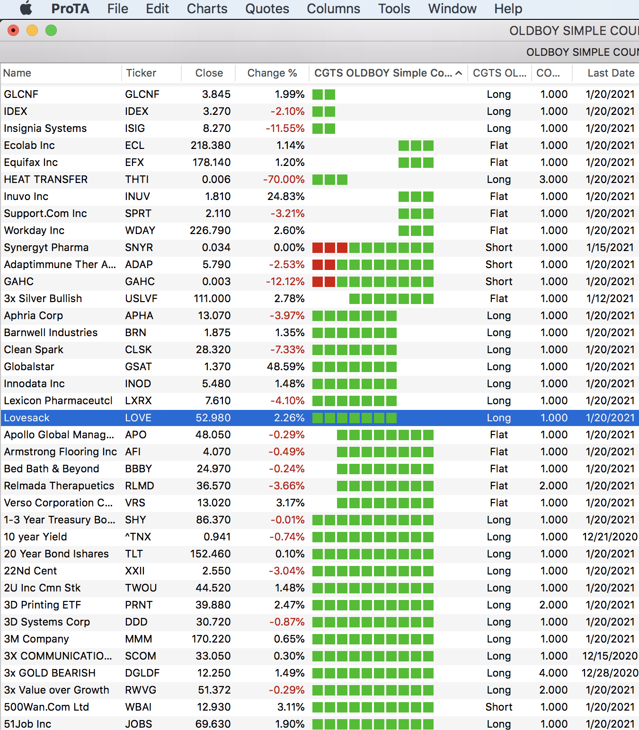Image resolution: width=639 pixels, height=730 pixels.
Task: Select the GLCNF row name
Action: pos(21,94)
